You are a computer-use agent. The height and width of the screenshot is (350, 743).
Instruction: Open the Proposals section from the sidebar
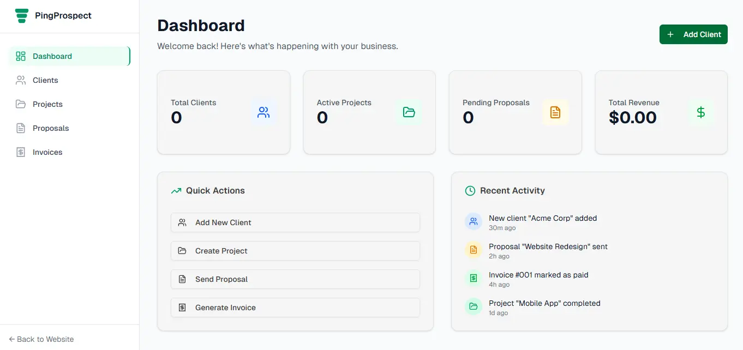50,128
